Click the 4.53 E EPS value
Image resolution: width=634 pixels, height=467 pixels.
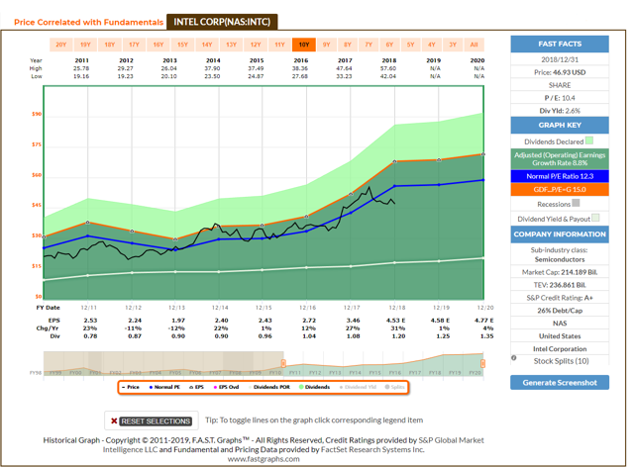(x=395, y=321)
